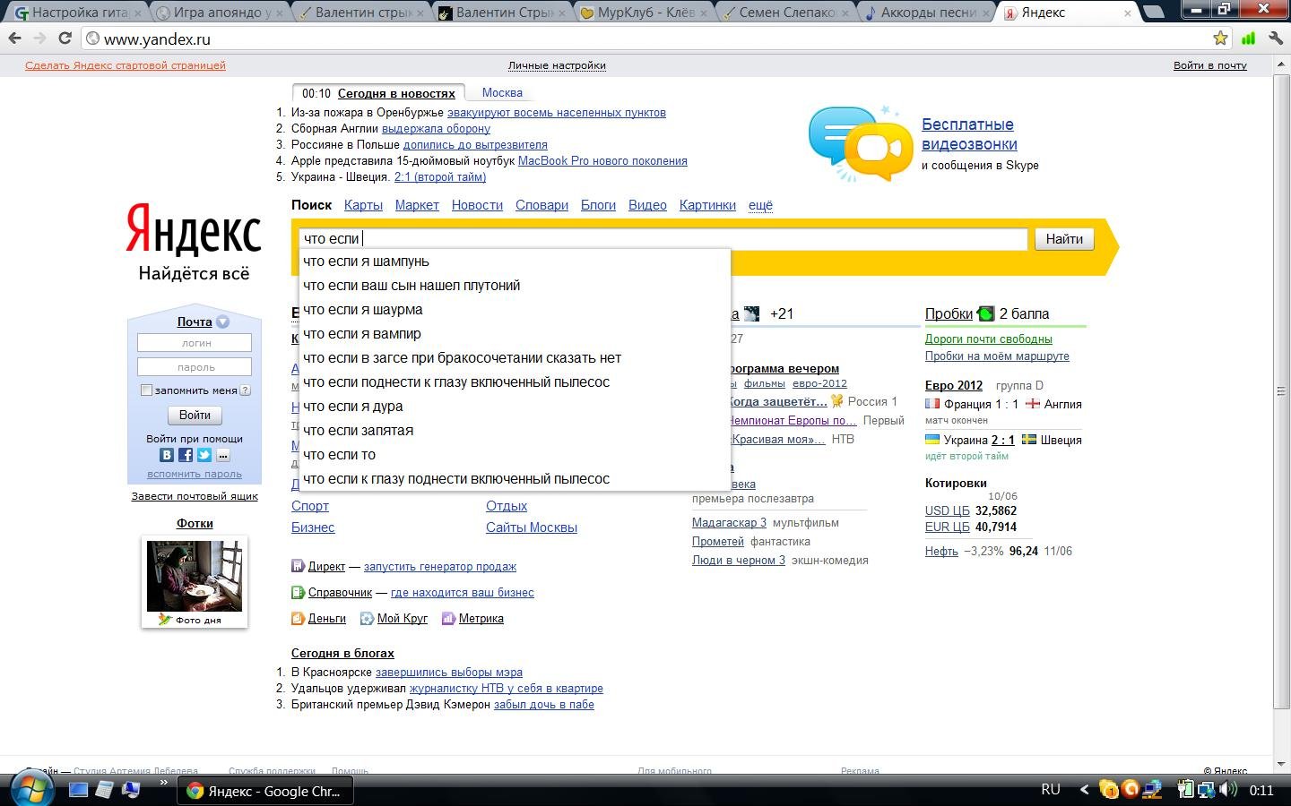Image resolution: width=1291 pixels, height=806 pixels.
Task: Click the green bars extension icon
Action: point(1248,39)
